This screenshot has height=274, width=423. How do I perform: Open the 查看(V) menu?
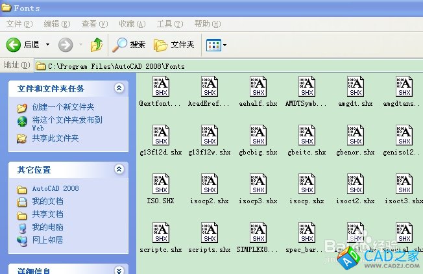95,24
